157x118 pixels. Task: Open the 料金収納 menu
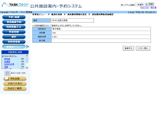coord(14,32)
